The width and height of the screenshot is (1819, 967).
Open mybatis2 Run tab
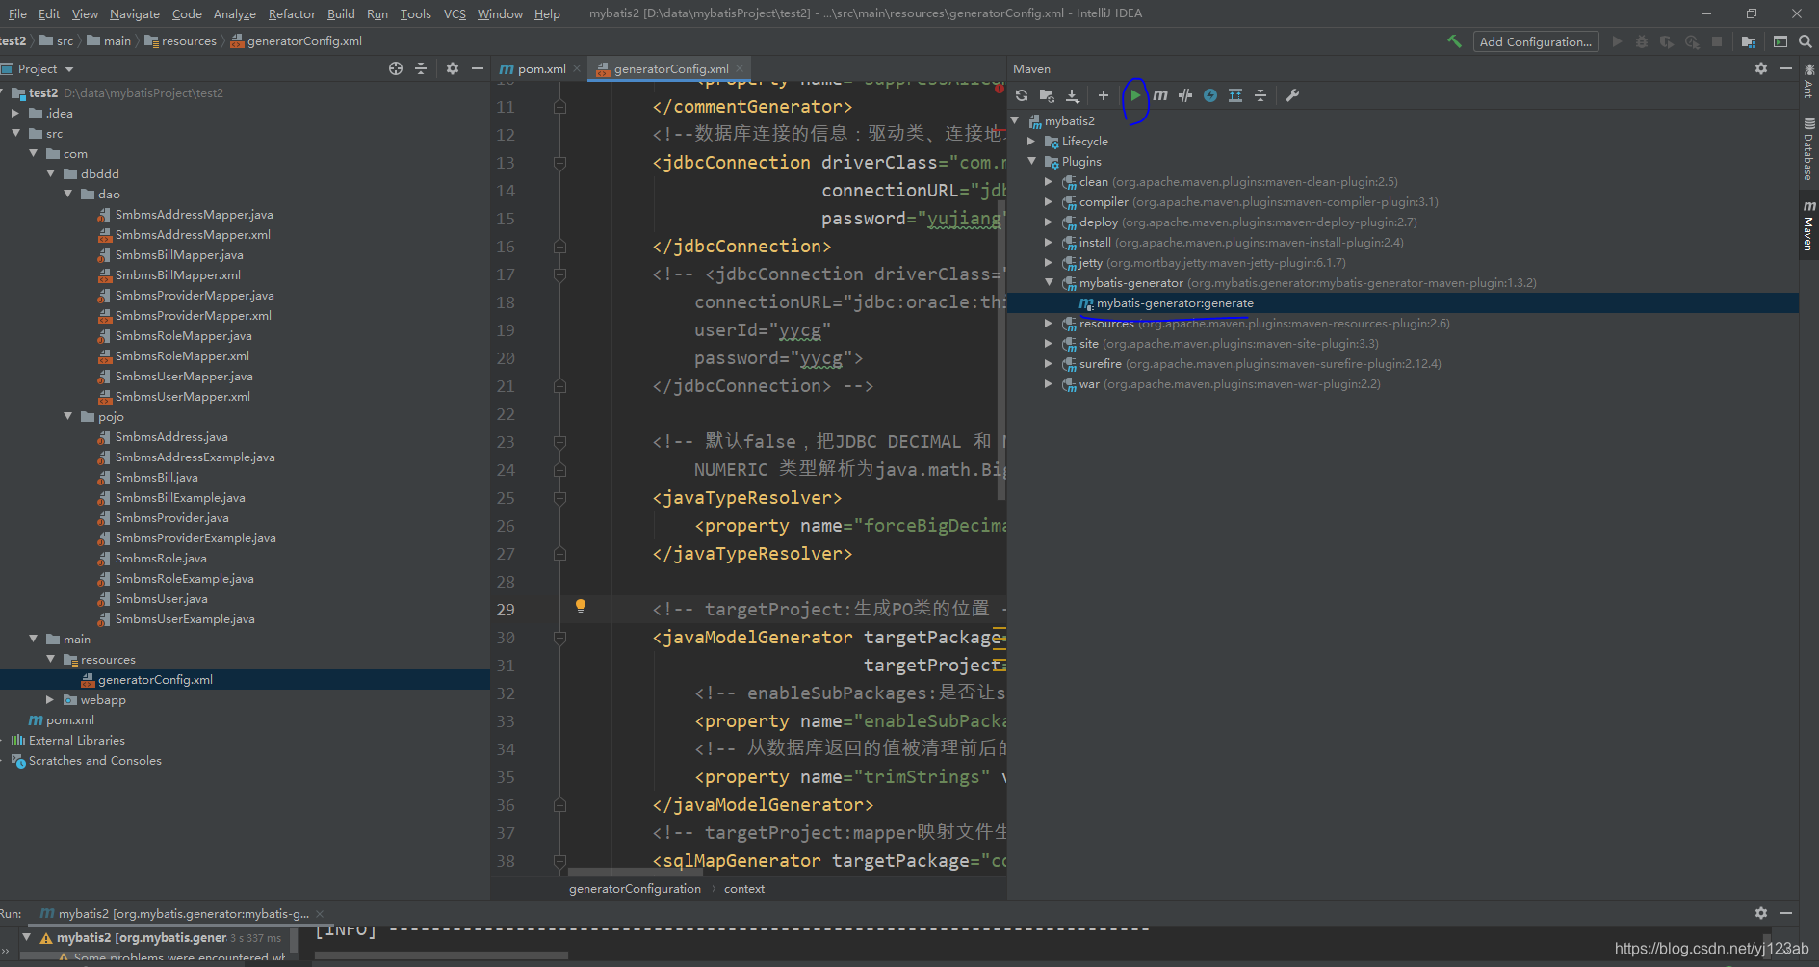coord(183,913)
